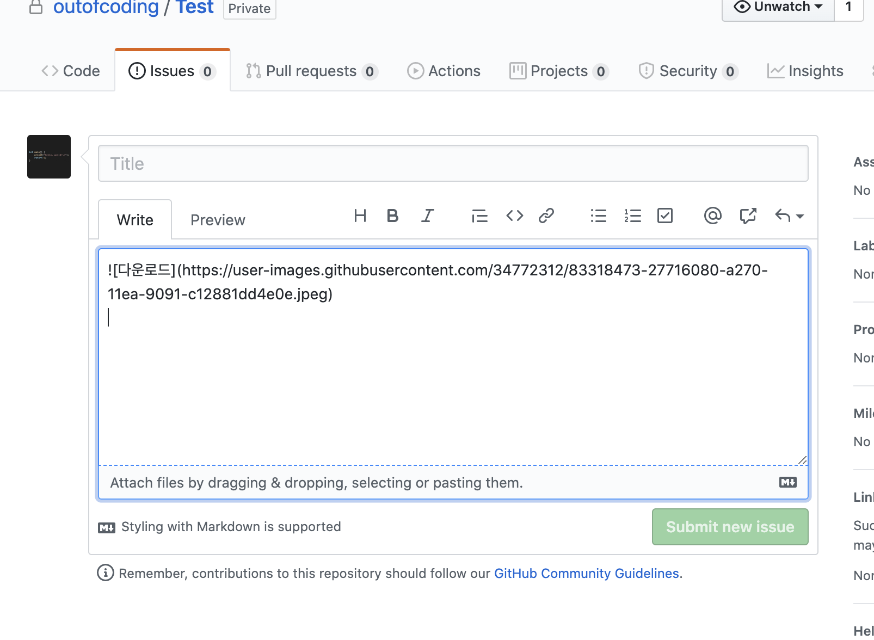874x640 pixels.
Task: Open the saved replies arrow dropdown
Action: [x=789, y=216]
